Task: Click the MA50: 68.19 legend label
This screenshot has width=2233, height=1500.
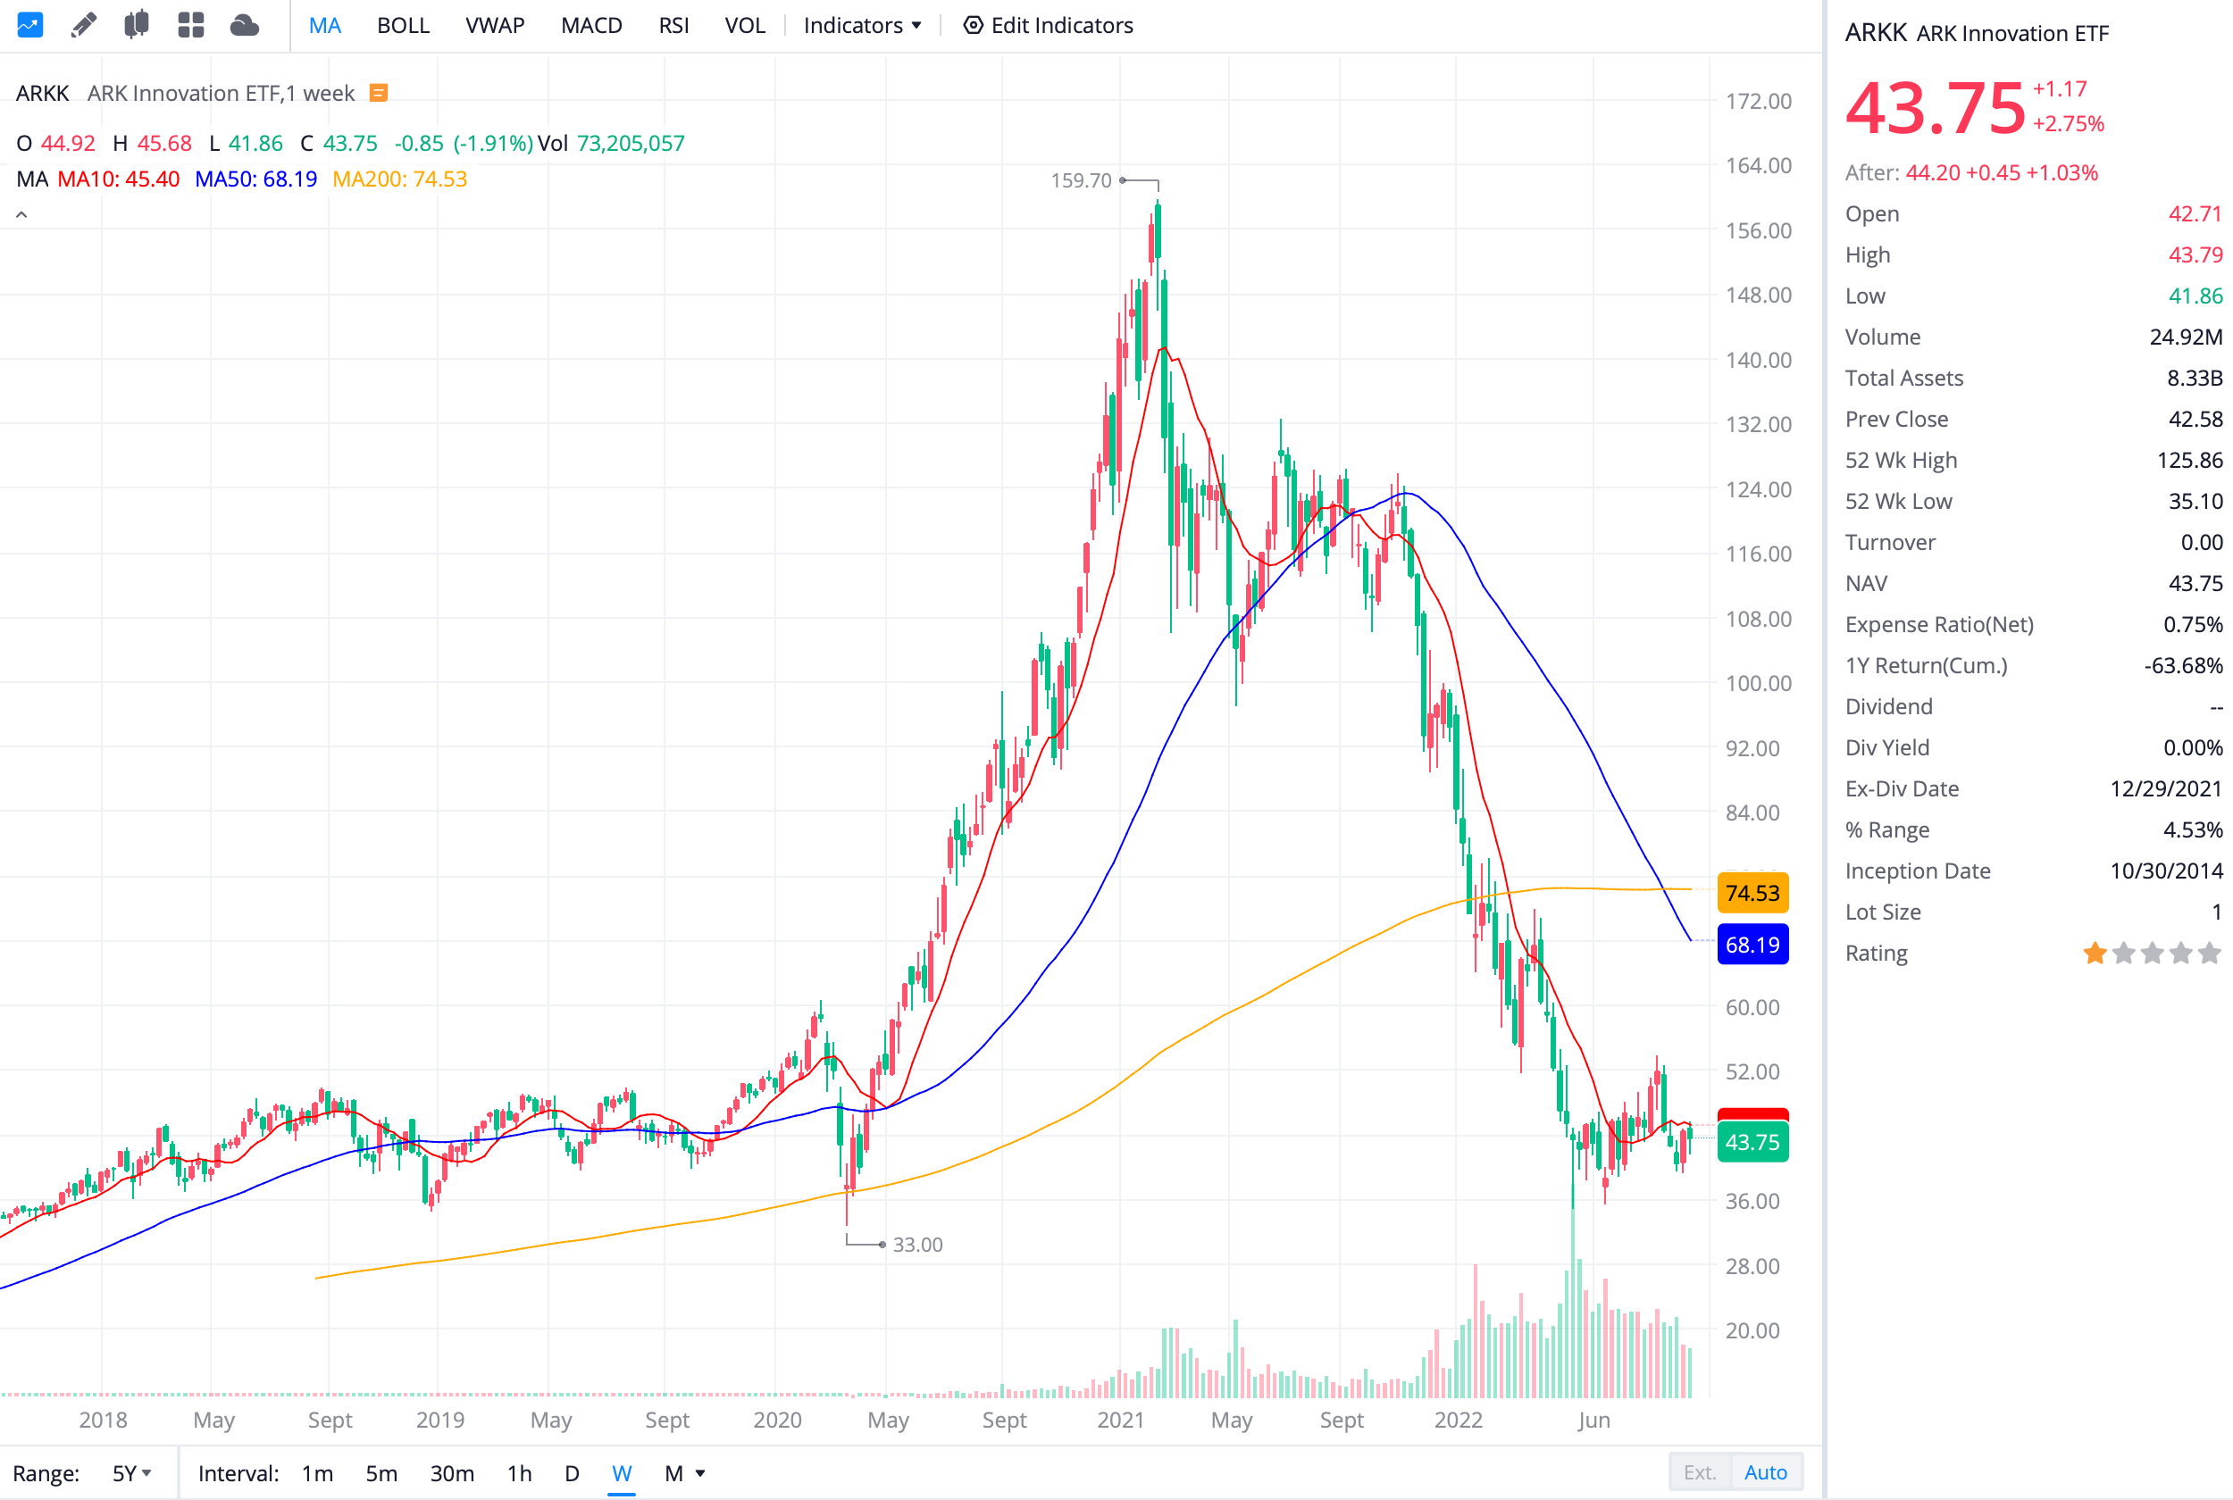Action: click(x=255, y=179)
